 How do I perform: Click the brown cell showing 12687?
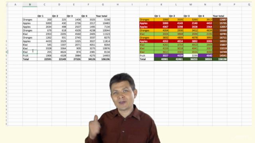point(220,19)
